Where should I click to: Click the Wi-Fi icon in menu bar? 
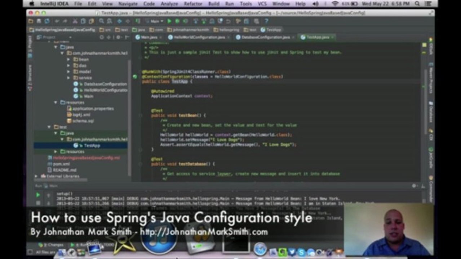335,4
